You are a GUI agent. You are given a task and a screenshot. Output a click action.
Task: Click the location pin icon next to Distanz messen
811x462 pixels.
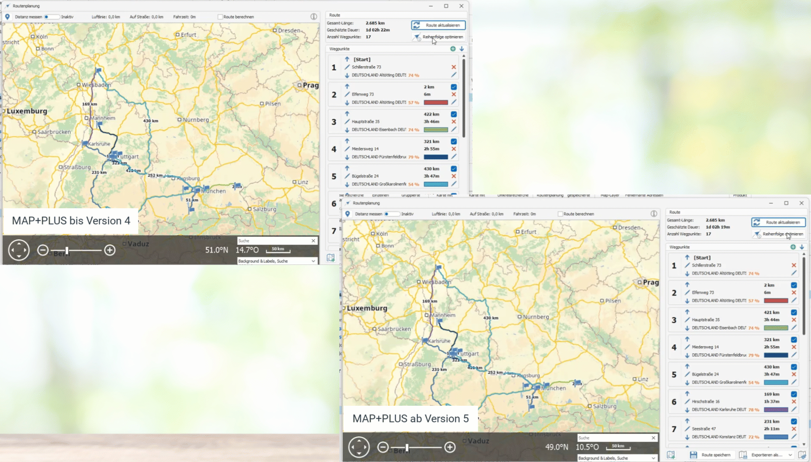pos(7,16)
